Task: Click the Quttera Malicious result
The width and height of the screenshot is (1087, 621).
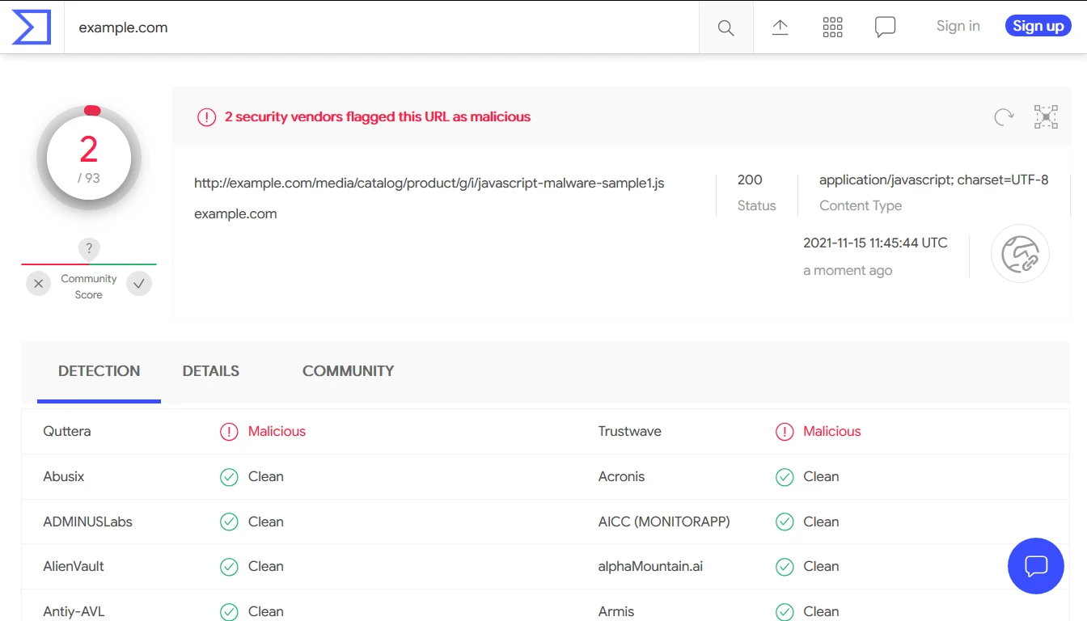Action: [x=276, y=432]
